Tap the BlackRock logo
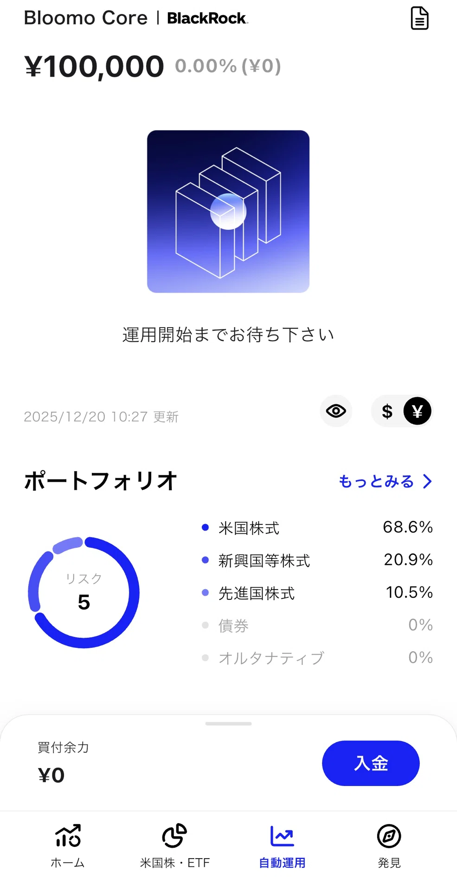Screen dimensions: 457x892 pos(207,18)
